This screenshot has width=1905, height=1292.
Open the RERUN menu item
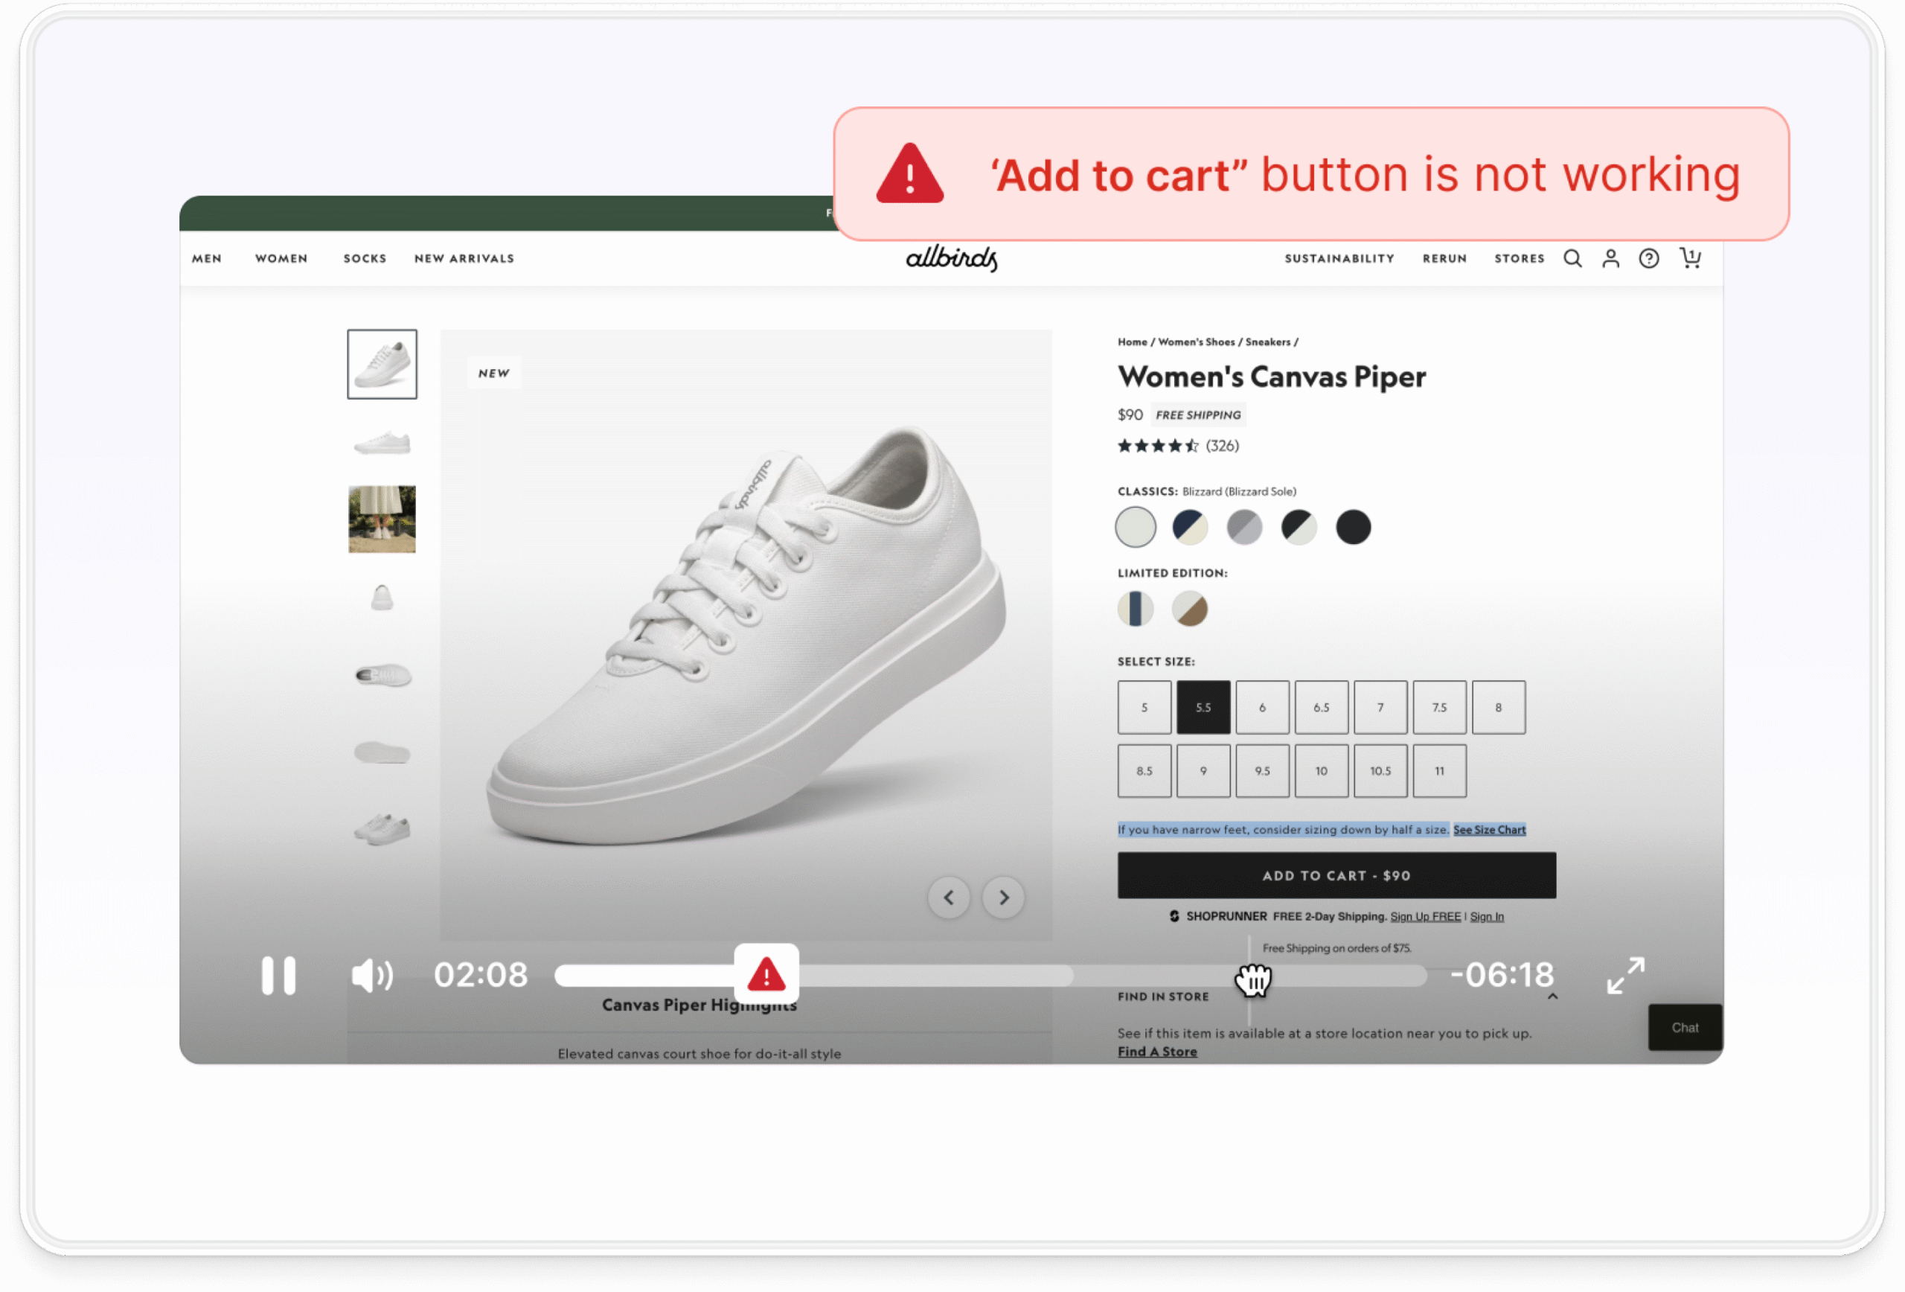(x=1444, y=258)
